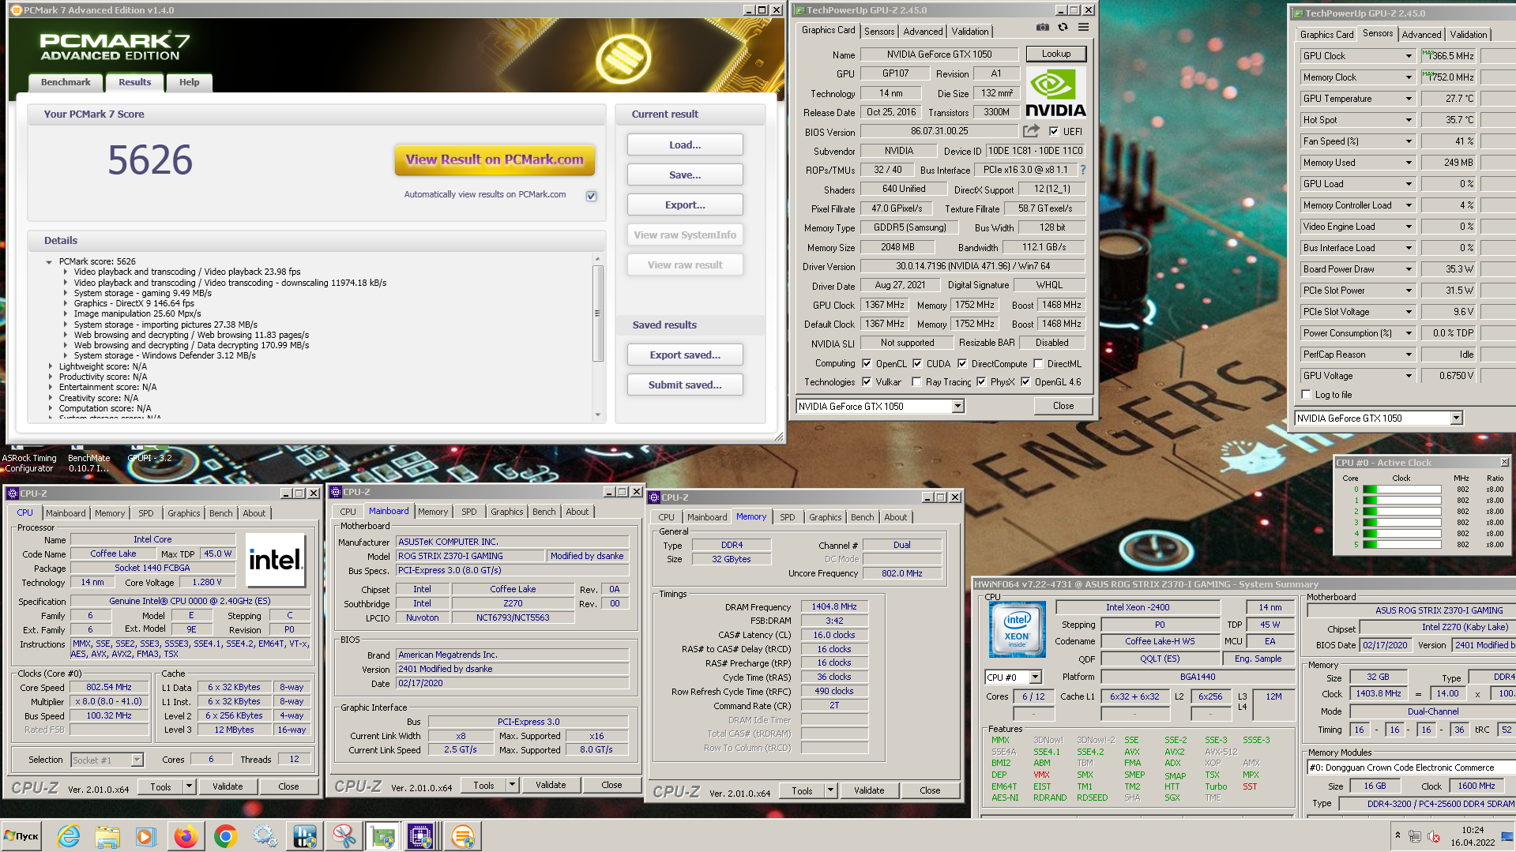Switch to GPU-Z taskbar icon

383,836
